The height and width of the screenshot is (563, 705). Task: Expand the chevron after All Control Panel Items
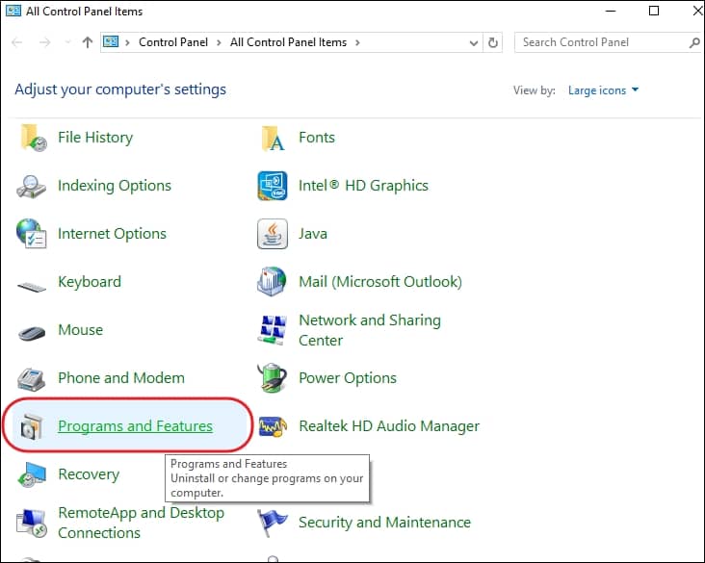pos(357,42)
